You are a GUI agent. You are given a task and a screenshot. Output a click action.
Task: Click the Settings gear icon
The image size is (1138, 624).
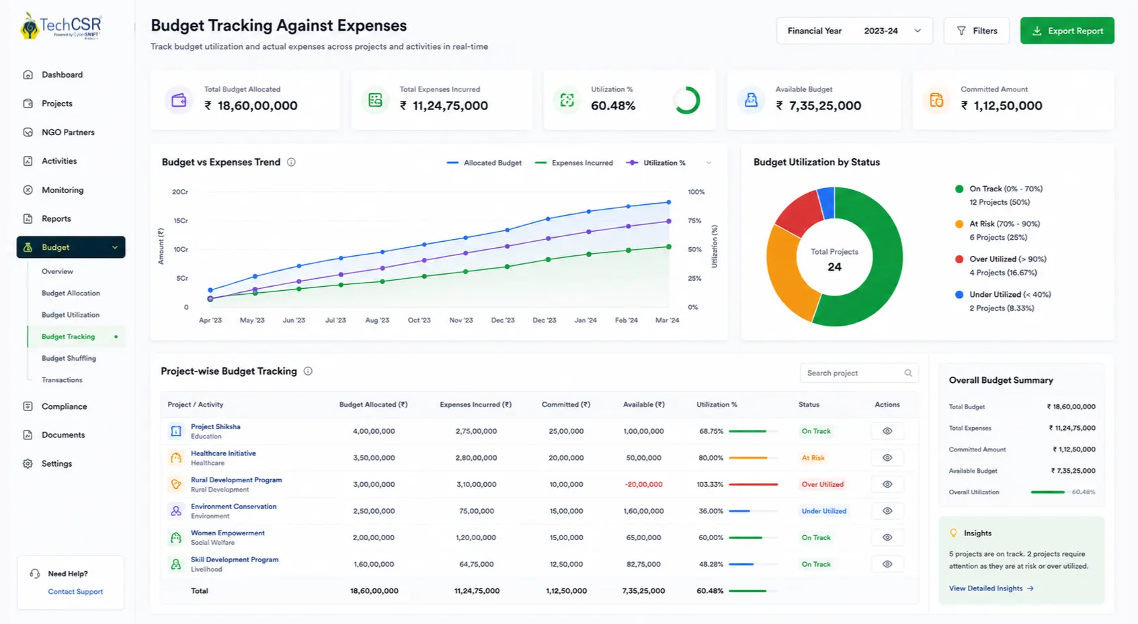click(x=28, y=463)
